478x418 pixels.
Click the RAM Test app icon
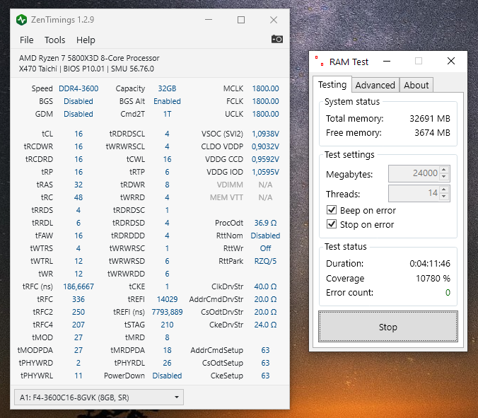tap(319, 61)
